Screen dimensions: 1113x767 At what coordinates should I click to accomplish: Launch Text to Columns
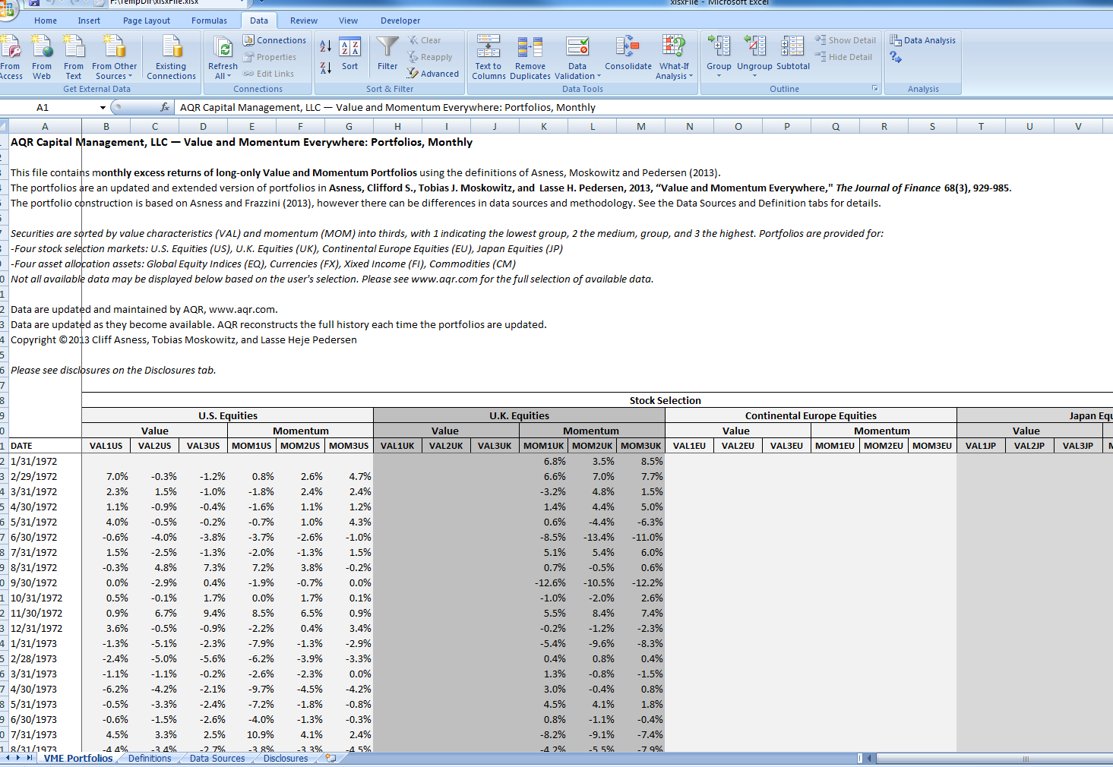point(489,57)
